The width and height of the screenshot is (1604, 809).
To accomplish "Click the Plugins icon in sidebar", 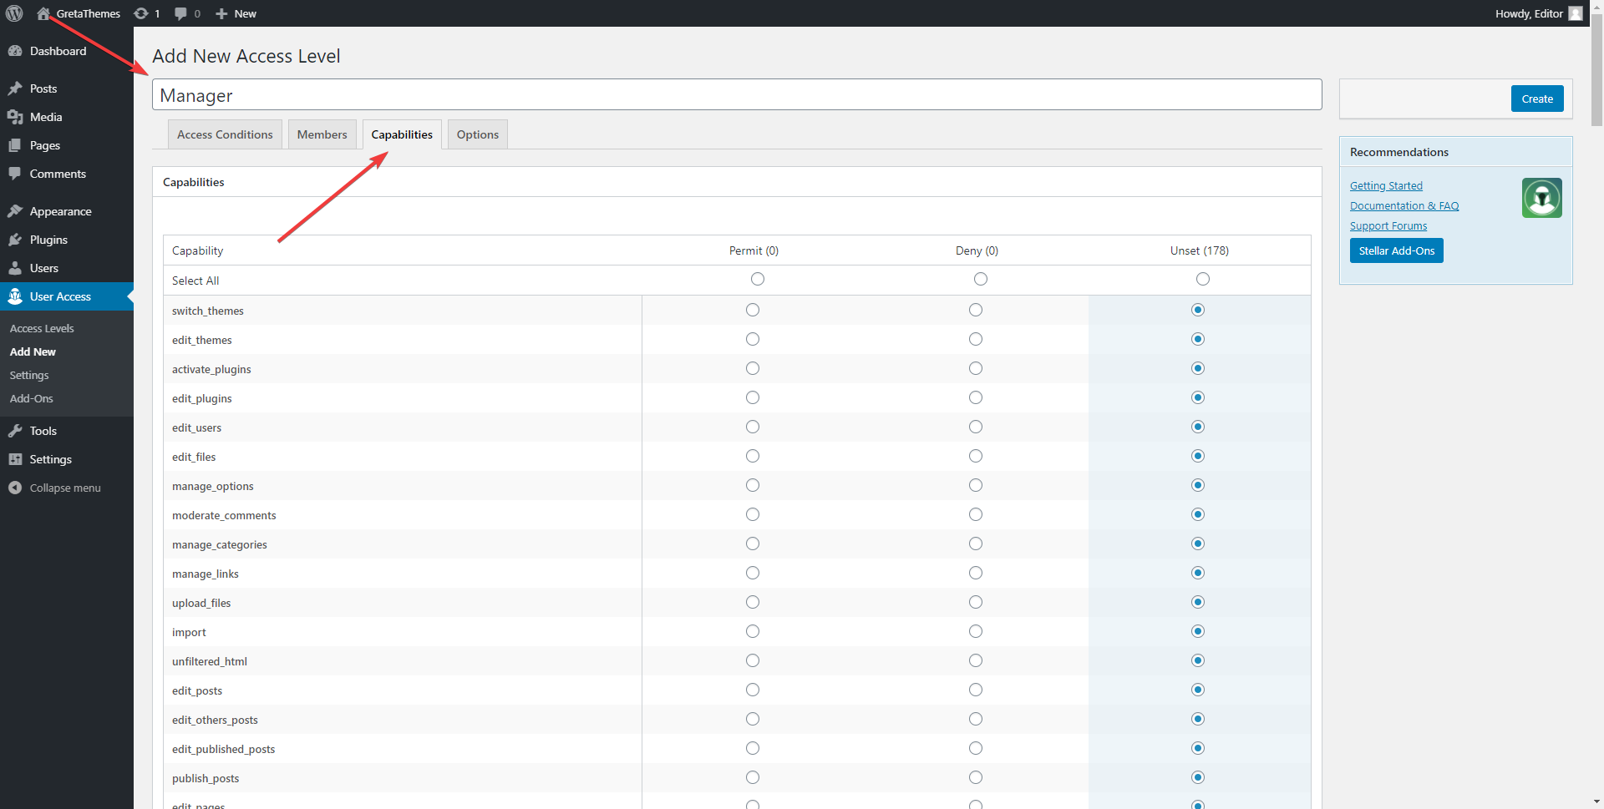I will pos(15,240).
